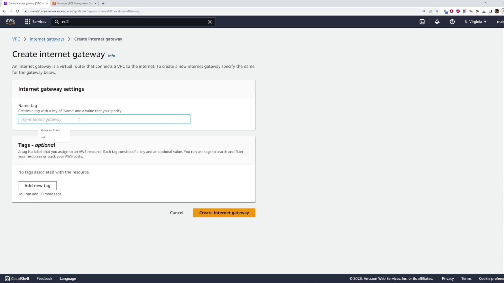Open the browser downloads icon
The image size is (504, 283).
(484, 11)
